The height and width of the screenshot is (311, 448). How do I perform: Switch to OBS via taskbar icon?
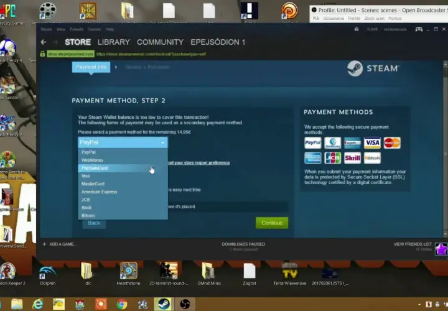(185, 304)
